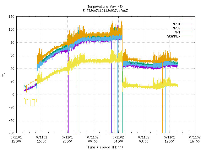Click the x-axis tick 071101 12:00

pos(16,139)
